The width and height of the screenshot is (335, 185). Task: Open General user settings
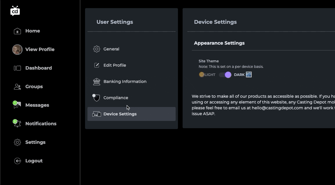(111, 49)
